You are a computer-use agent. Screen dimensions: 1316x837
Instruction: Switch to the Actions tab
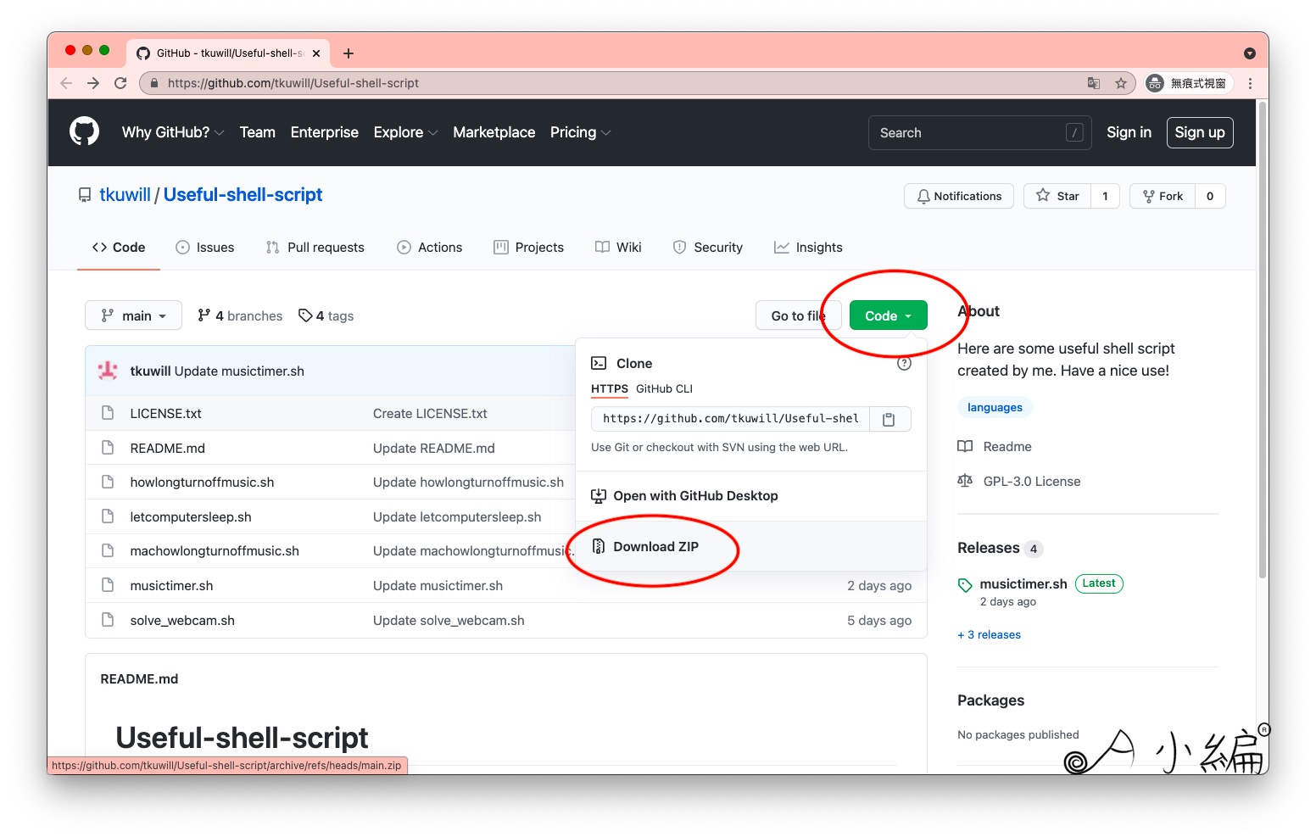(429, 248)
